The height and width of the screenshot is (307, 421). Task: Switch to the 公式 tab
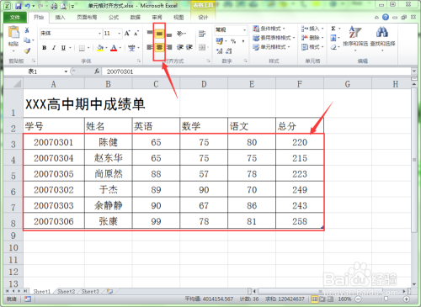pos(114,18)
